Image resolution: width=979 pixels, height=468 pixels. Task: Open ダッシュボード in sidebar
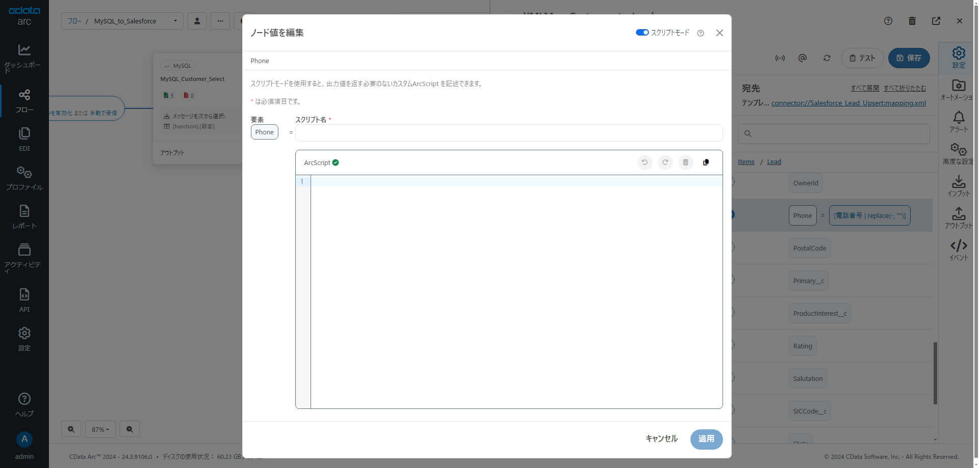click(24, 58)
